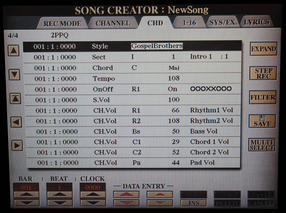Screen dimensions: 286x213
Task: Click SAVE with the disk icon
Action: (x=262, y=121)
